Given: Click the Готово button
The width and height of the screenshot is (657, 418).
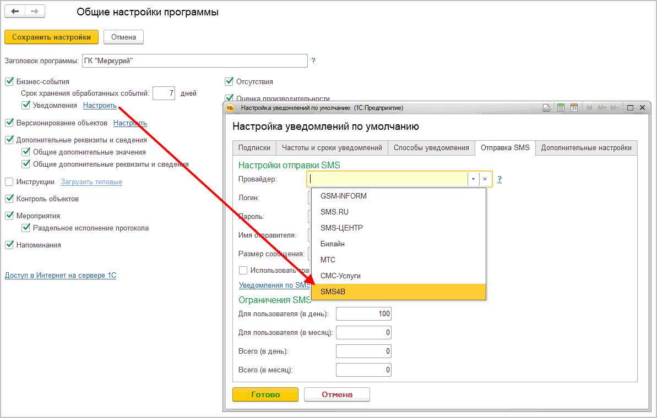Looking at the screenshot, I should pyautogui.click(x=265, y=394).
